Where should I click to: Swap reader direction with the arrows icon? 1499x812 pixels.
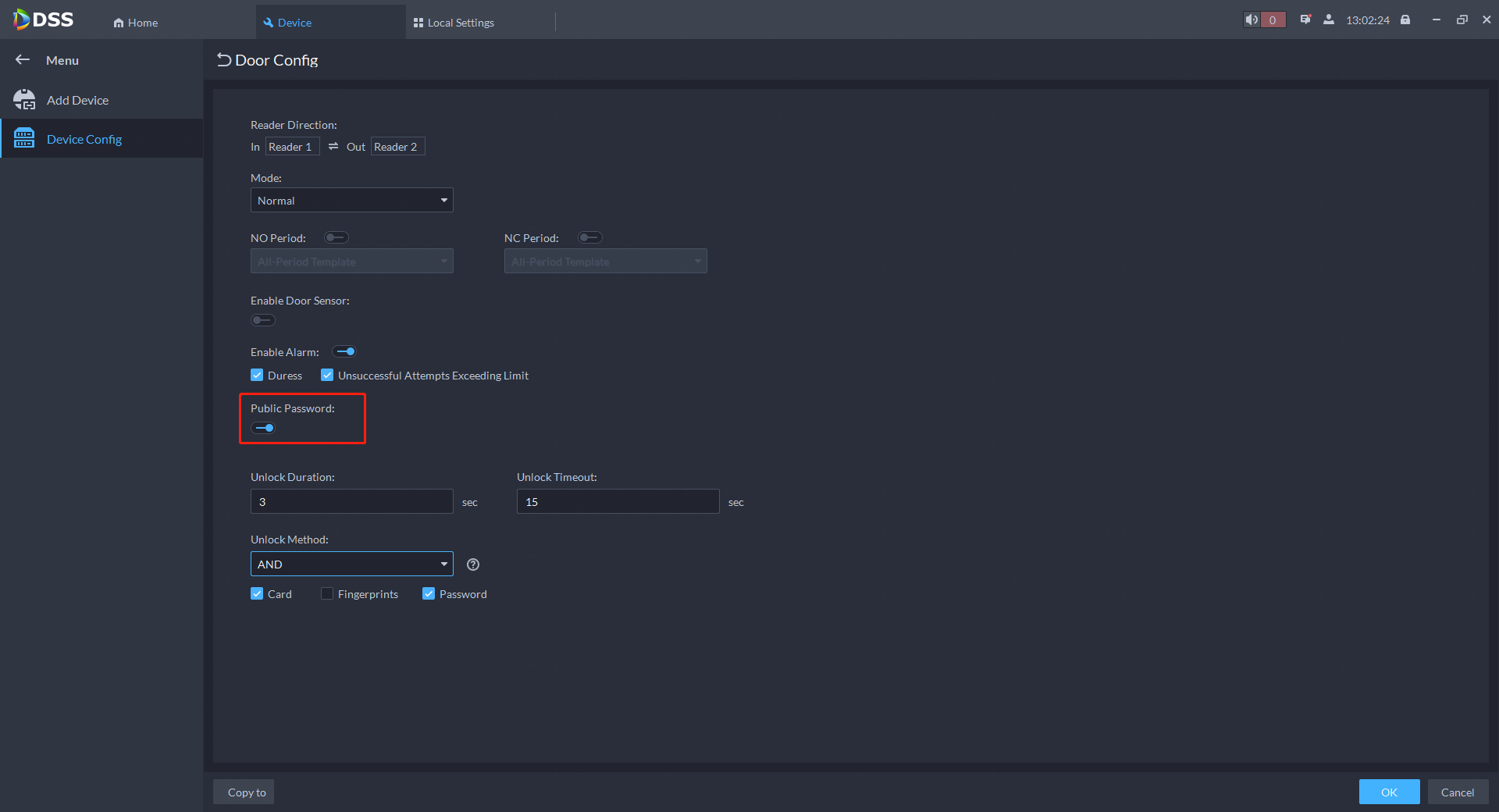[333, 147]
